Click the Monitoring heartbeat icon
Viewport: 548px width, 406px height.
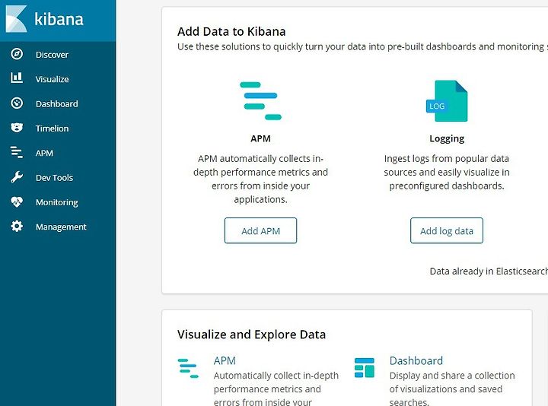point(17,201)
